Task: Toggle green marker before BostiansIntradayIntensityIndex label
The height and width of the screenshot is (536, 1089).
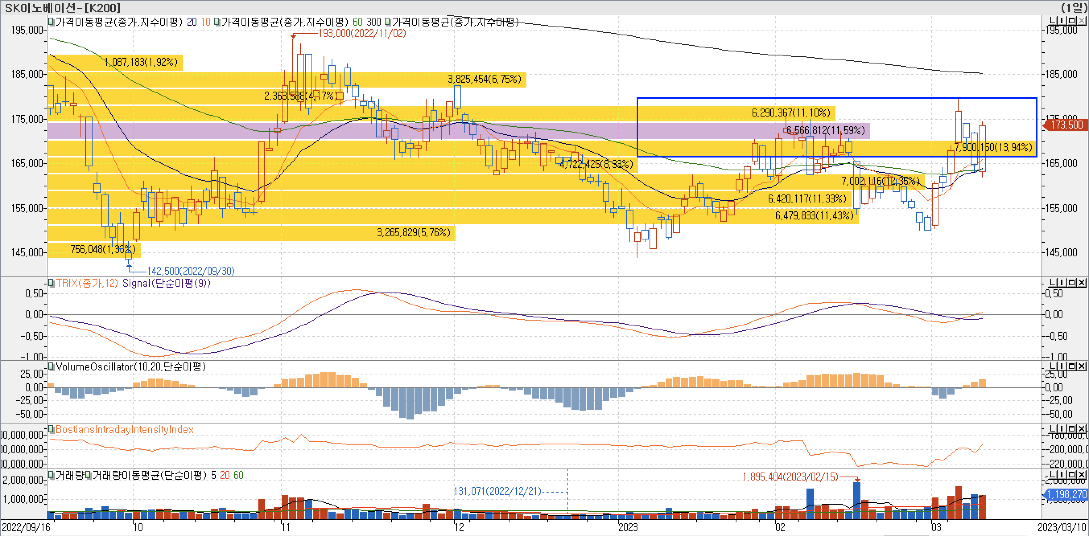Action: (x=51, y=429)
